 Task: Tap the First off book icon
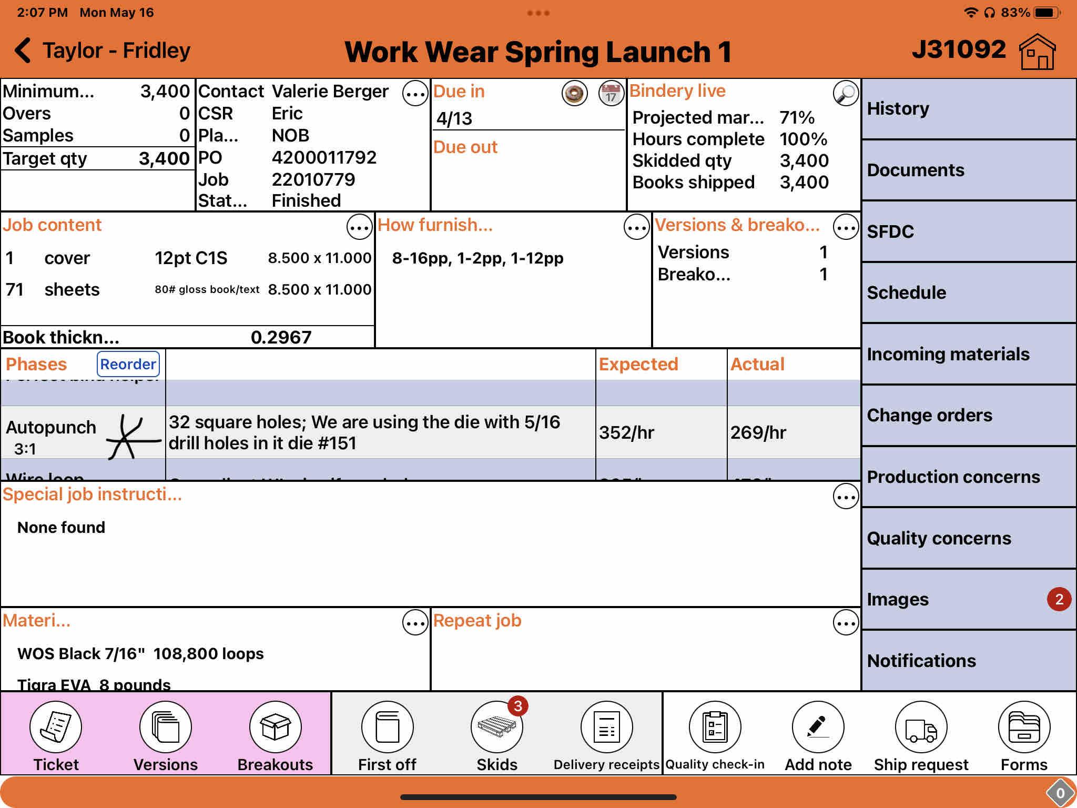pos(387,727)
